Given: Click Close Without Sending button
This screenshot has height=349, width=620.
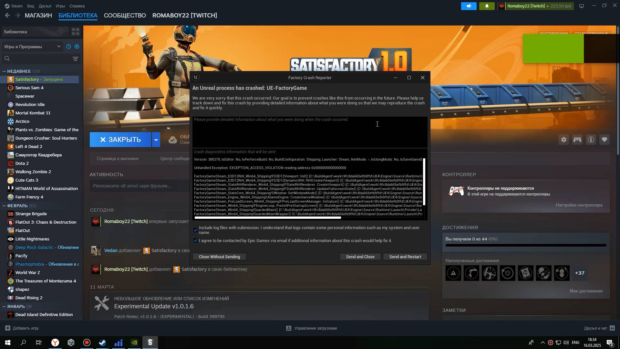Looking at the screenshot, I should click(219, 257).
